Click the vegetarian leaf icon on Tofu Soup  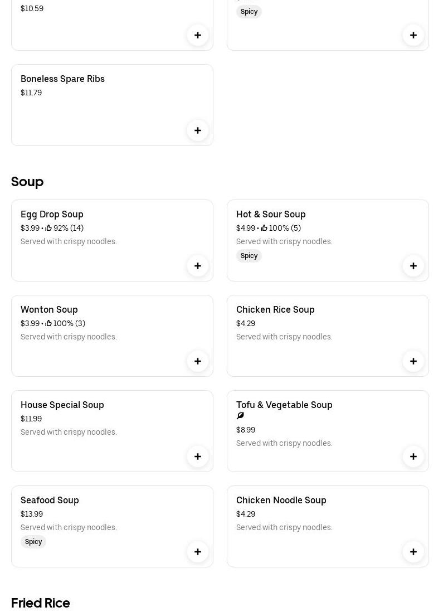(240, 416)
